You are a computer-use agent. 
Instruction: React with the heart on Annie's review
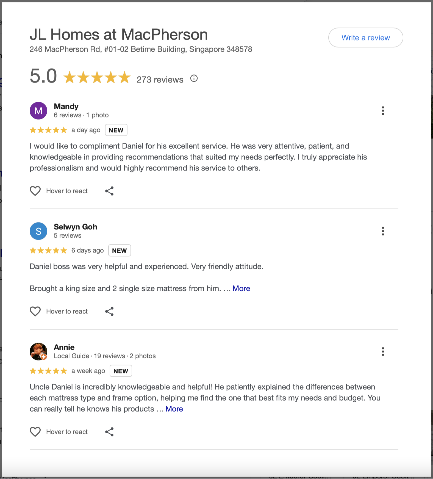(35, 432)
